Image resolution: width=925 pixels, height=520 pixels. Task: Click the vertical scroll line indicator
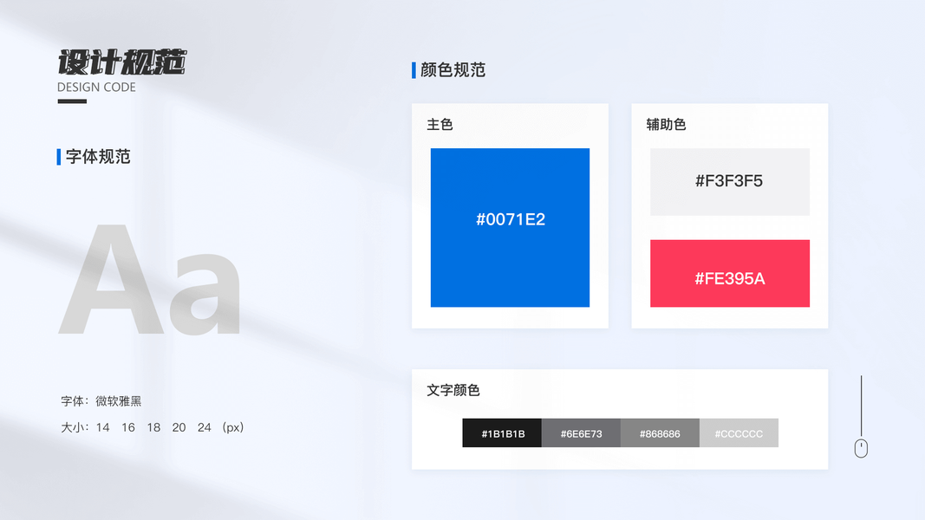861,406
